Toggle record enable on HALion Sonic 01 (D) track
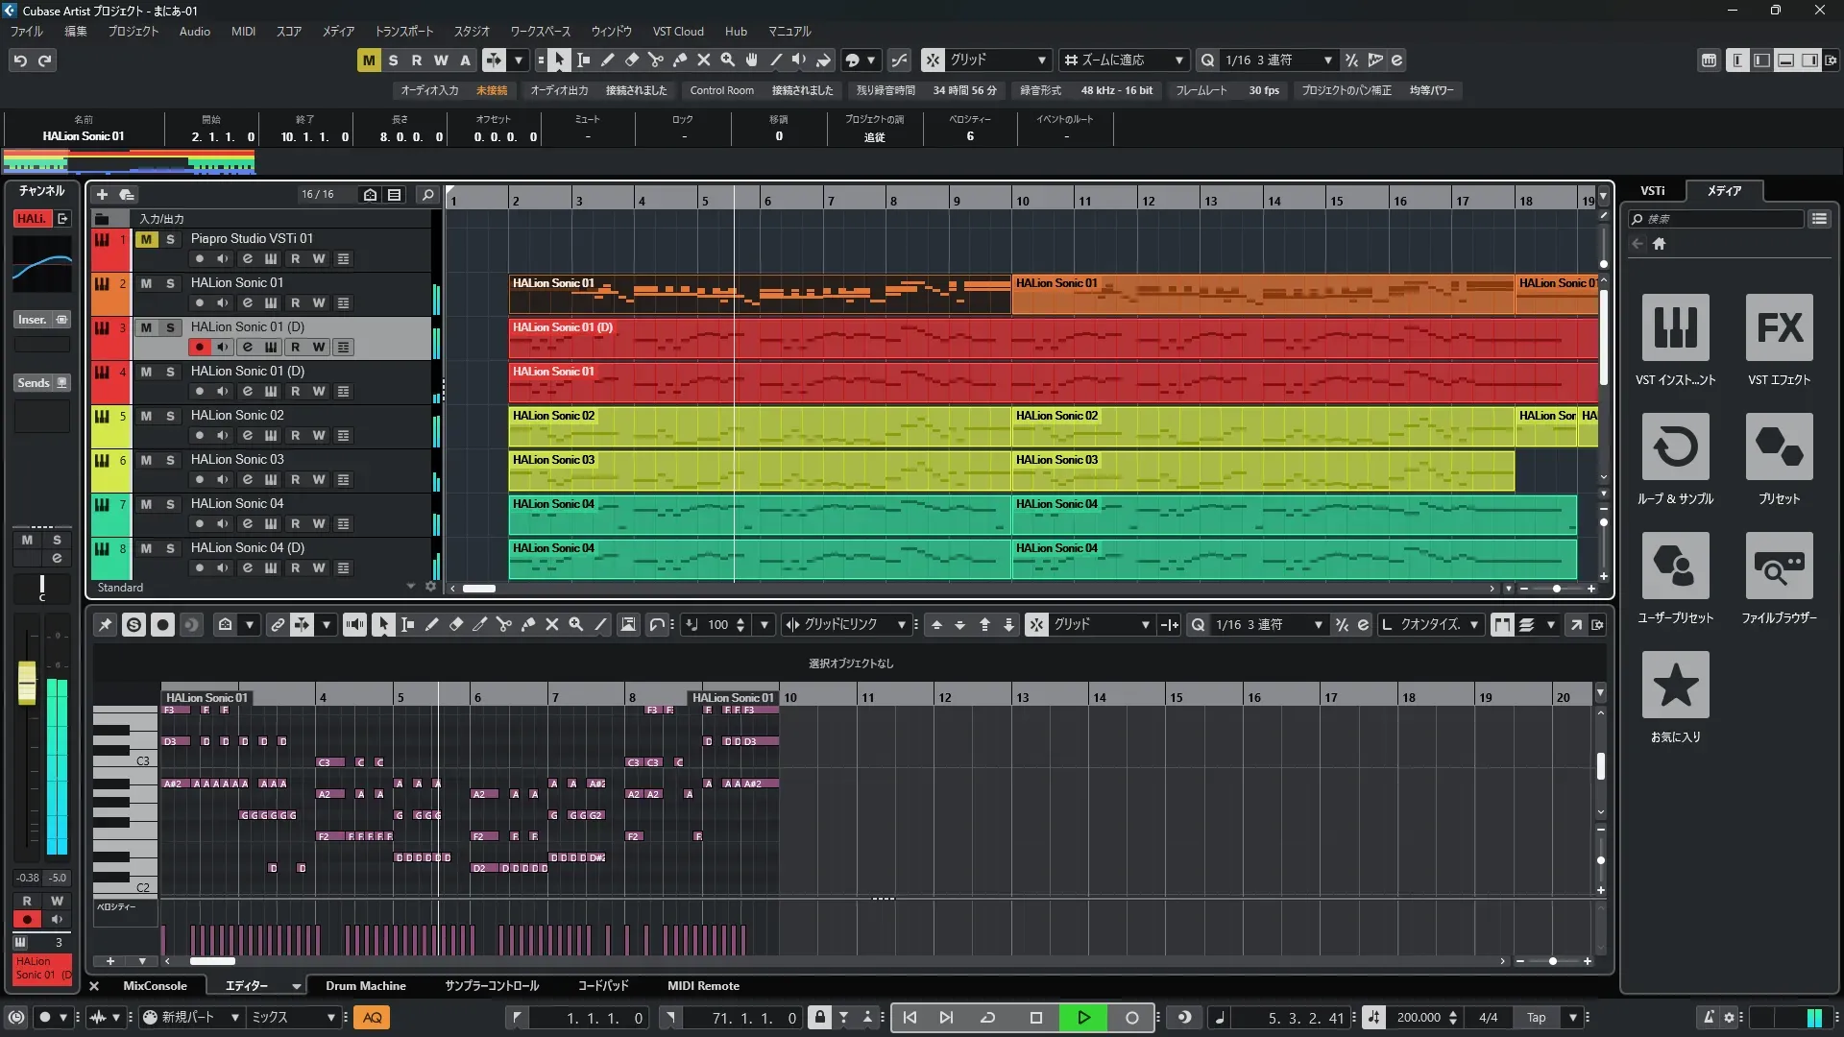 point(199,348)
